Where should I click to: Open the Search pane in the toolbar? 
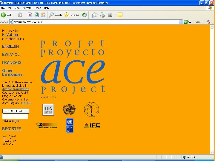tap(55, 15)
